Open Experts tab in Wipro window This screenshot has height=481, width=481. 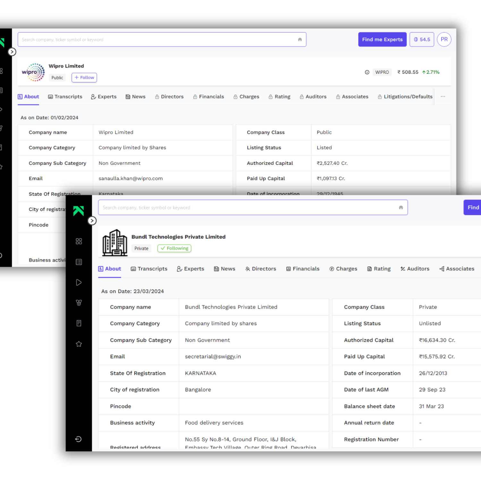104,97
